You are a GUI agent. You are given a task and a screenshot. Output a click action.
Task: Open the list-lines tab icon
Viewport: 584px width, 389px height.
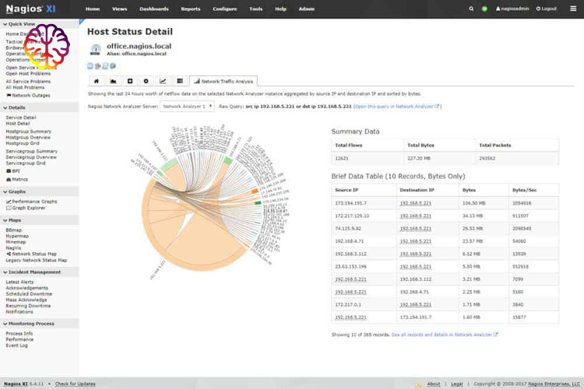click(x=180, y=81)
